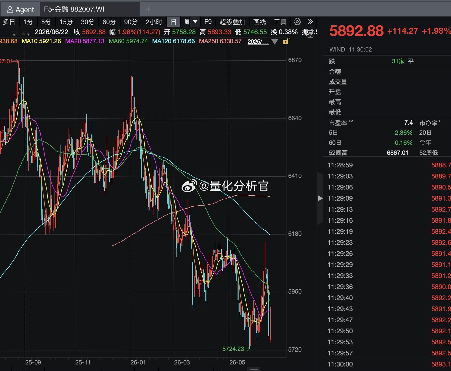Open the 画线 drawing tools
Image resolution: width=451 pixels, height=371 pixels.
[x=260, y=22]
